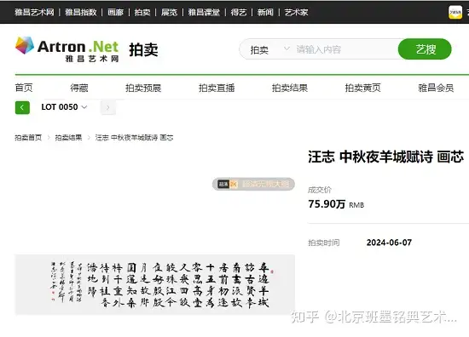
Task: Open 得艺 in top bar
Action: (239, 12)
